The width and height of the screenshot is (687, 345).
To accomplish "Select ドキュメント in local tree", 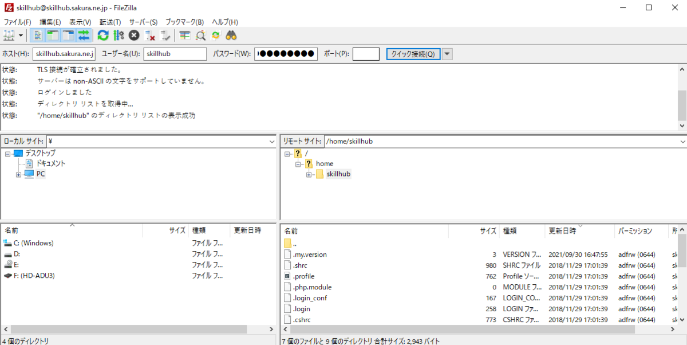I will tap(51, 163).
